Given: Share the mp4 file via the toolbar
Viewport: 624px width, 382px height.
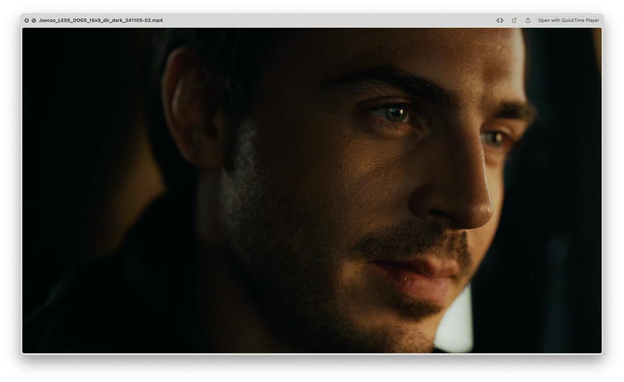Looking at the screenshot, I should coord(528,20).
